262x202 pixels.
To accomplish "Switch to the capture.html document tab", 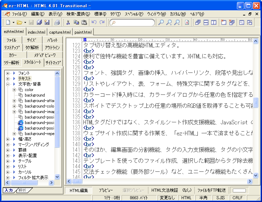I will click(60, 32).
